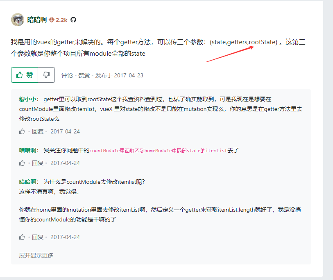Open commenter 穆小小's profile
Screen dimensions: 333x280
[x=27, y=99]
